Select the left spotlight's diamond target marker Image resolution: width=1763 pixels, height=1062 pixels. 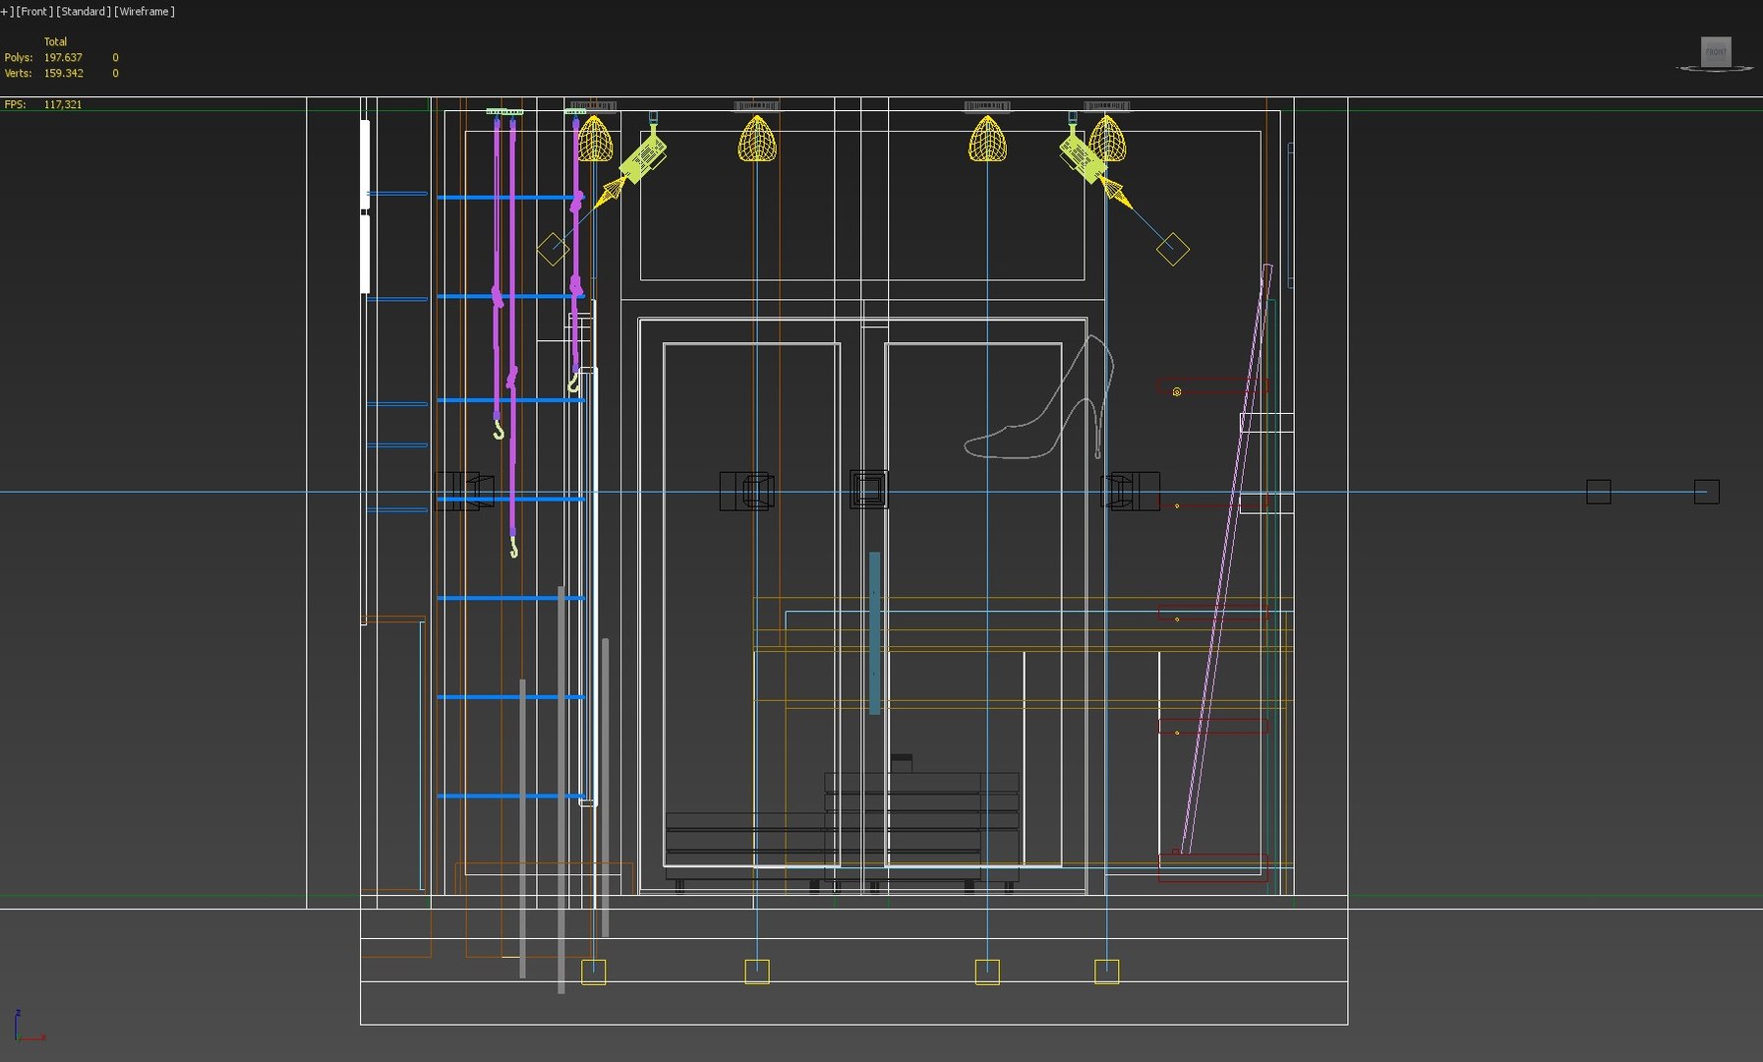(x=553, y=249)
